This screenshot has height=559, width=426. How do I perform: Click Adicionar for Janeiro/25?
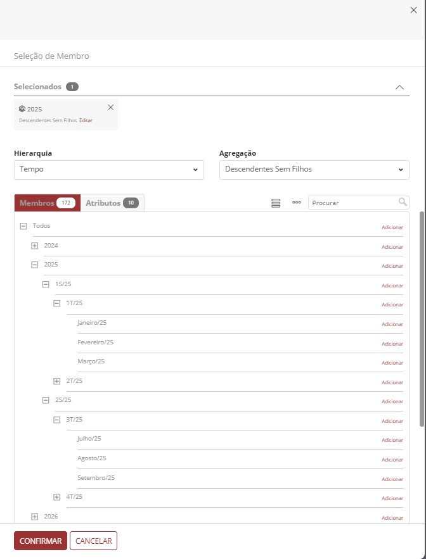(x=392, y=324)
